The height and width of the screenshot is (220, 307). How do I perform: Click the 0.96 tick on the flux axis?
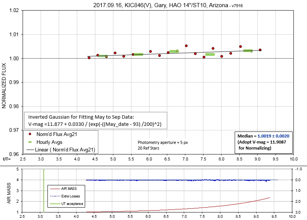coord(14,154)
